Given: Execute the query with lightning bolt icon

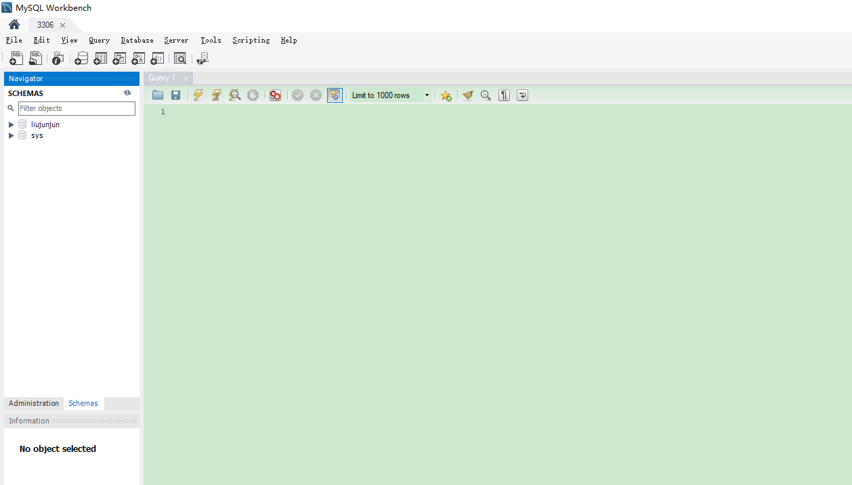Looking at the screenshot, I should pos(198,95).
